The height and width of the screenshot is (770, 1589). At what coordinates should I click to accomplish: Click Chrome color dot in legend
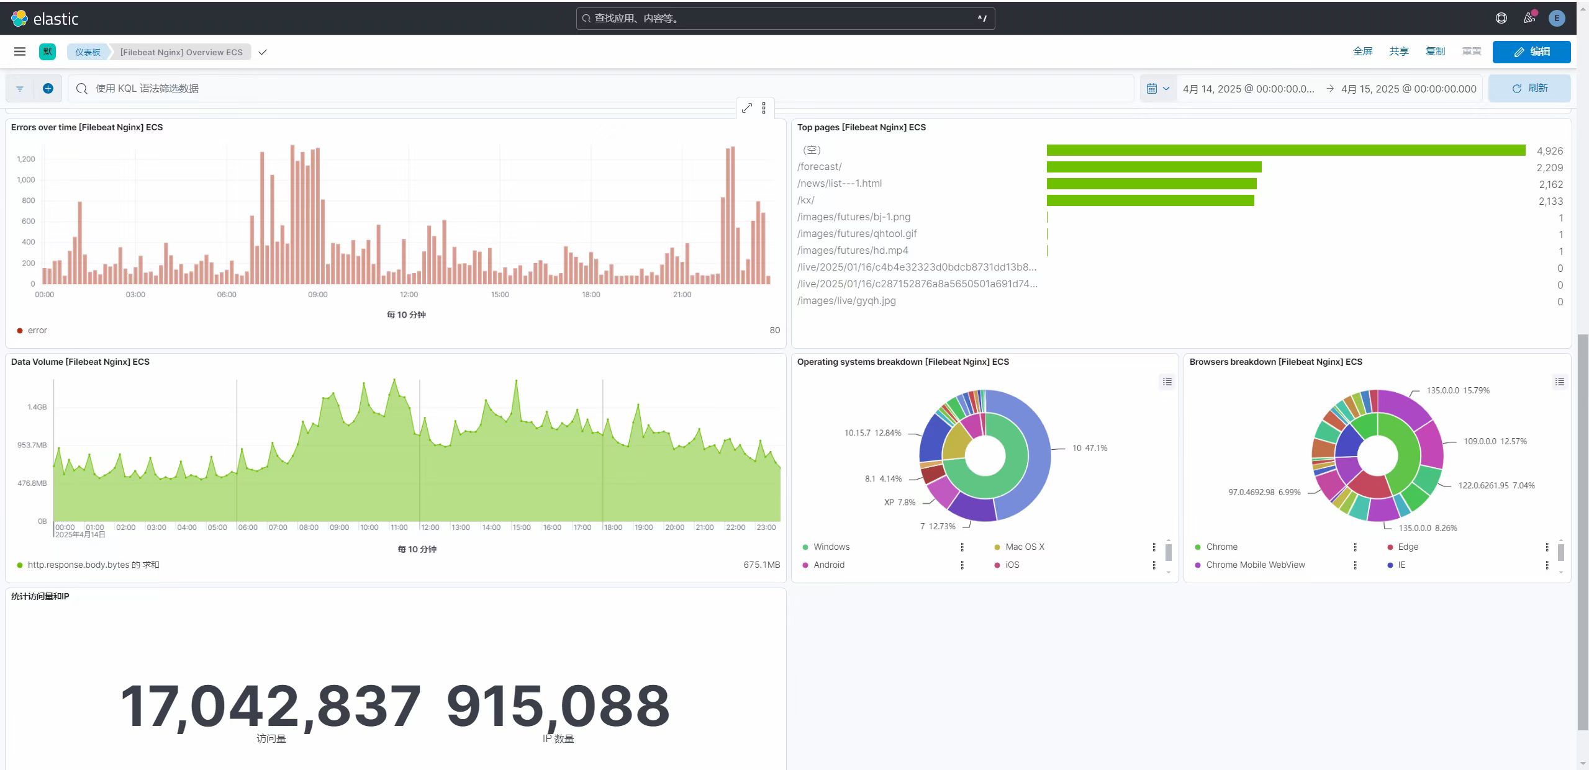tap(1197, 547)
